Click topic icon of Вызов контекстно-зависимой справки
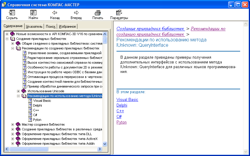 point(24,63)
